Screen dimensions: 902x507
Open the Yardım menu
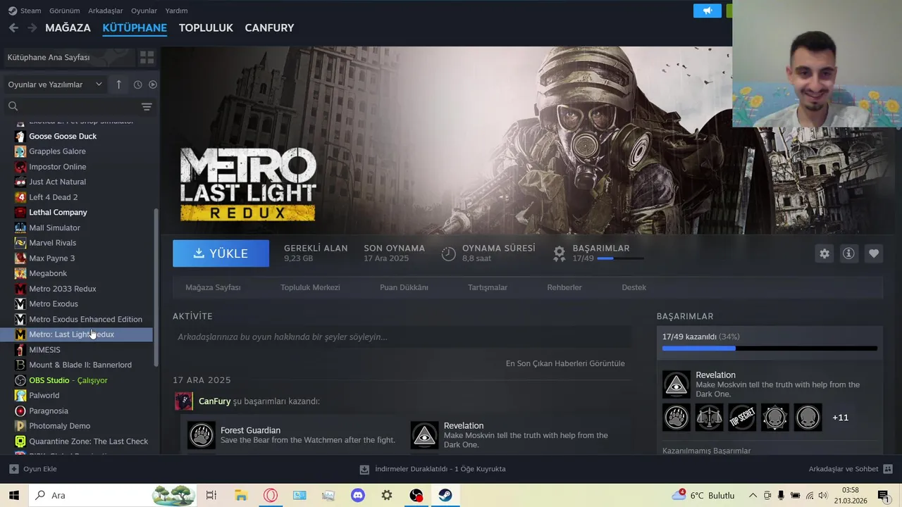176,11
